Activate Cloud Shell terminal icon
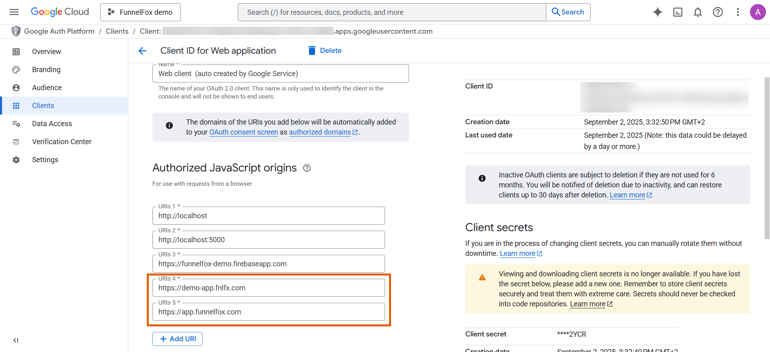770x352 pixels. pos(678,12)
